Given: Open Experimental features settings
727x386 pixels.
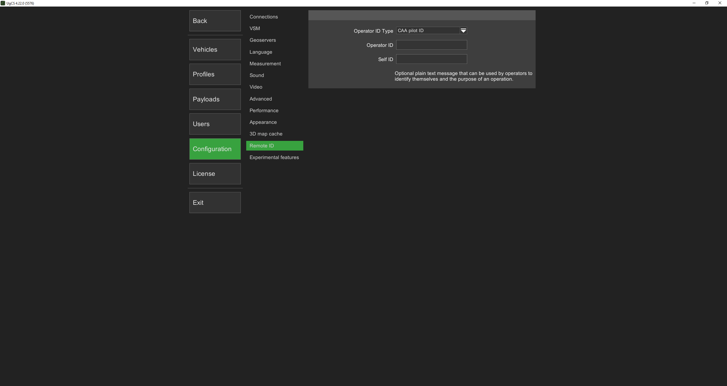Looking at the screenshot, I should click(274, 157).
